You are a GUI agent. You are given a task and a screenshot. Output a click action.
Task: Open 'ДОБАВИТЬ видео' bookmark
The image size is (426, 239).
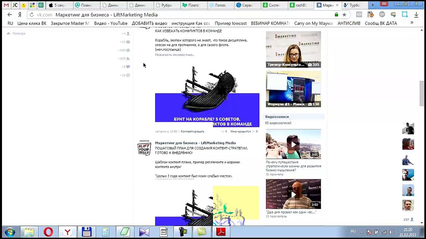[149, 23]
